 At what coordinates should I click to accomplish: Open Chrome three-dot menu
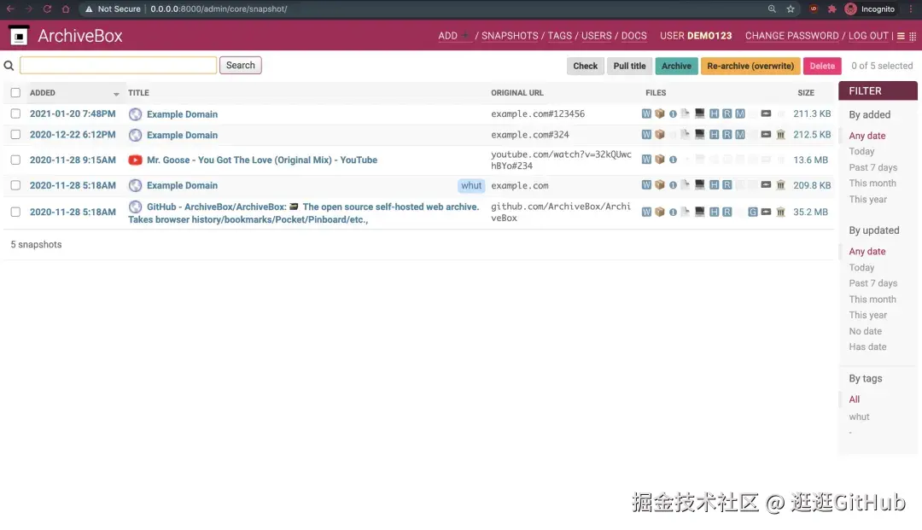[911, 9]
